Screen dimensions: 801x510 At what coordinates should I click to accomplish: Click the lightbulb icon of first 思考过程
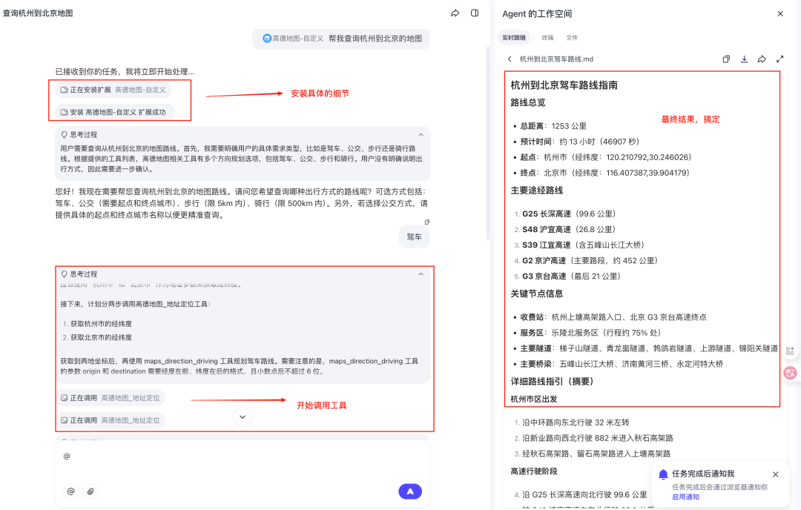65,135
